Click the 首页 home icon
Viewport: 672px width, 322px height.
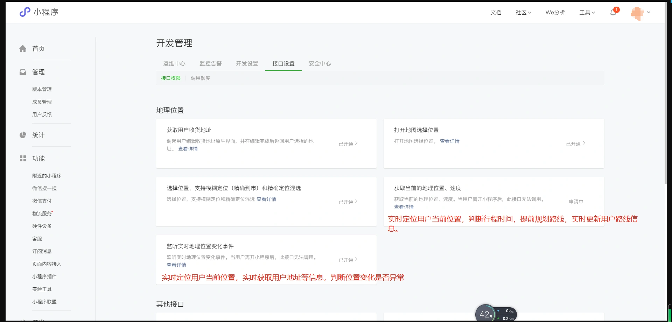click(23, 49)
